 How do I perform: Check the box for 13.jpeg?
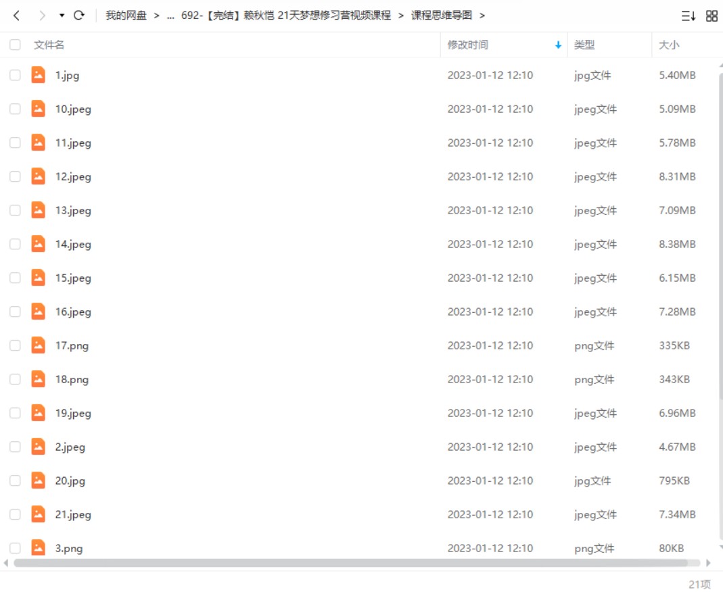(15, 211)
